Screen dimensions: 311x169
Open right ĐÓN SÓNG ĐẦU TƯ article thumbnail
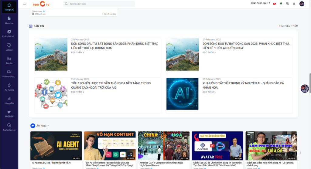click(183, 54)
